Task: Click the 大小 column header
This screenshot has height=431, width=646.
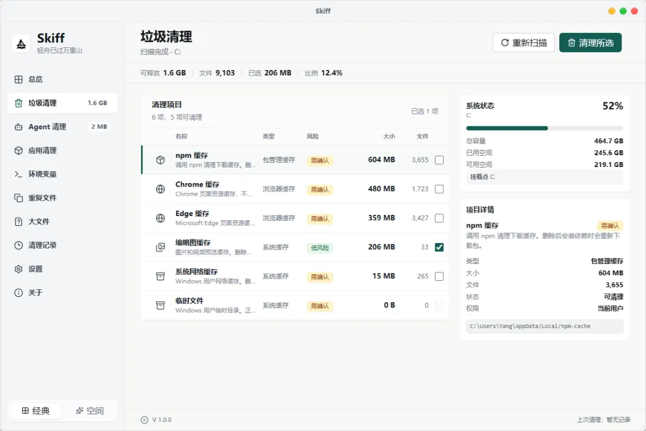Action: (x=389, y=136)
